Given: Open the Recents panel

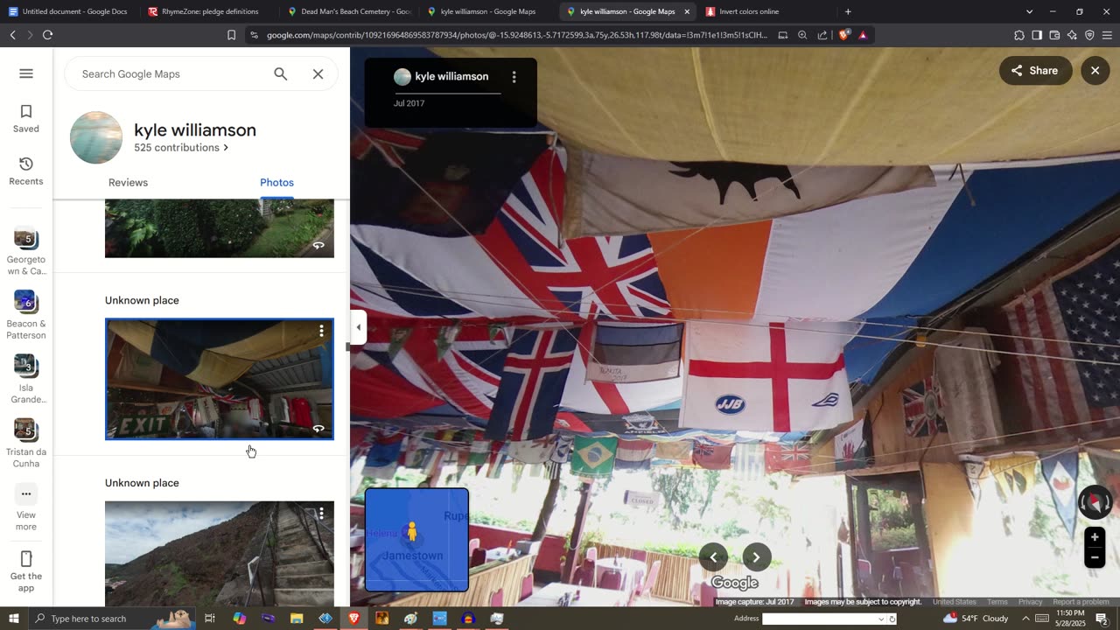Looking at the screenshot, I should tap(26, 171).
